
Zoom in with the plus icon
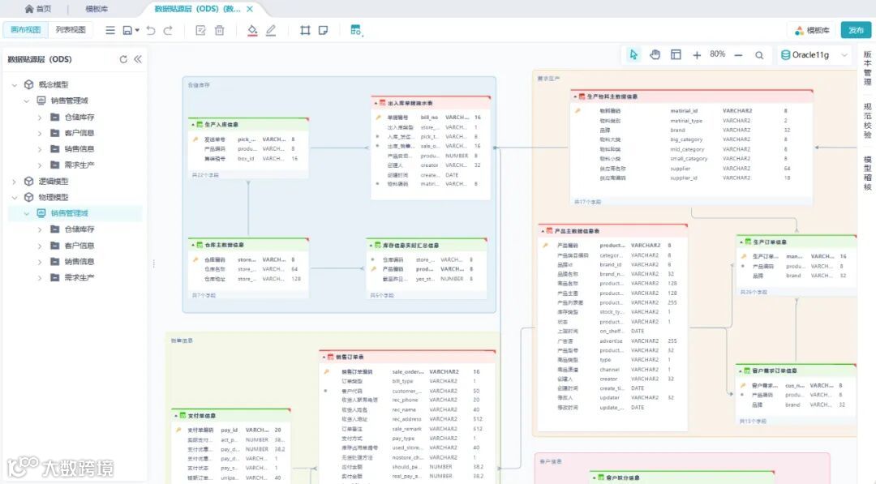point(697,54)
